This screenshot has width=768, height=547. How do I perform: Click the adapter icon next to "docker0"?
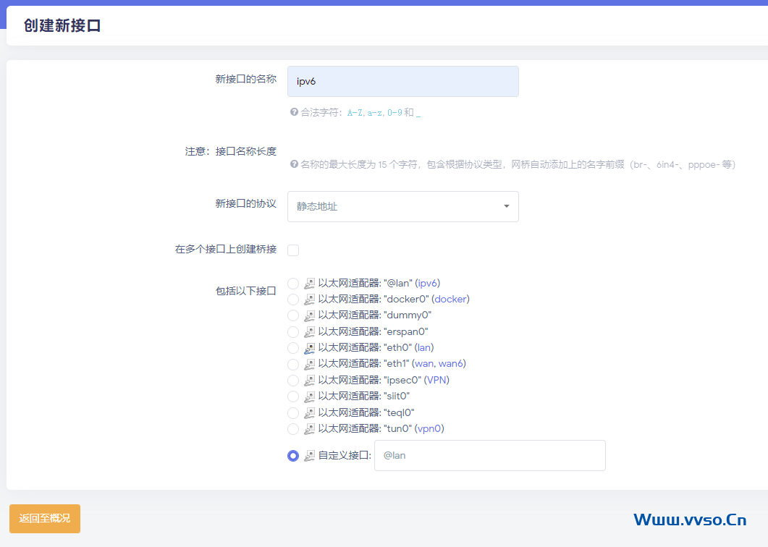(x=310, y=300)
